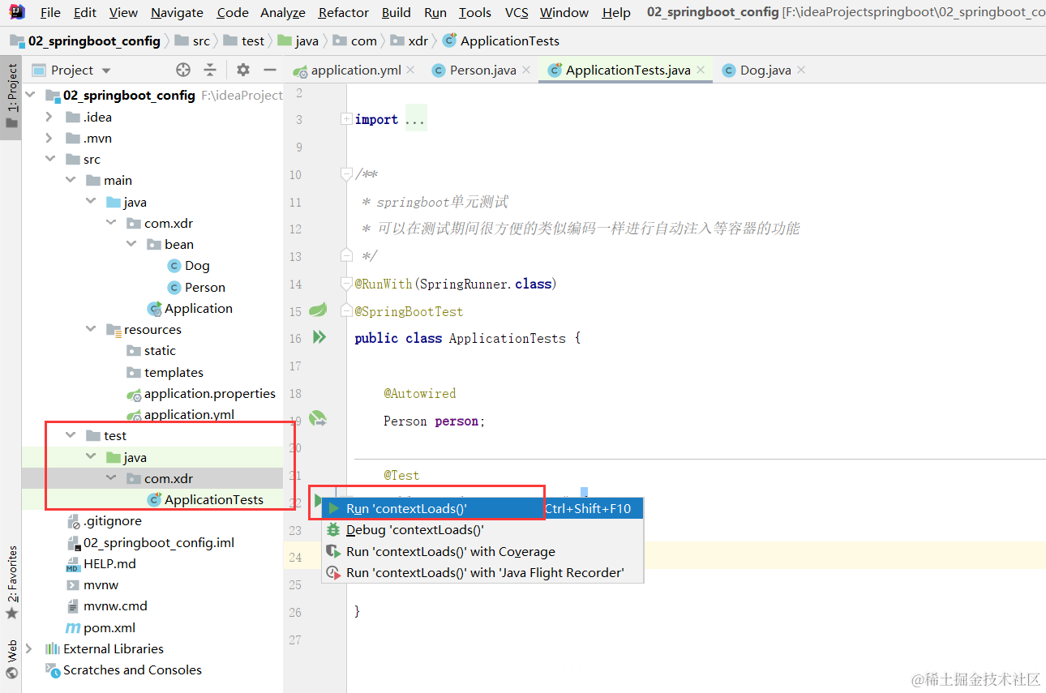Open the Build menu

click(397, 12)
